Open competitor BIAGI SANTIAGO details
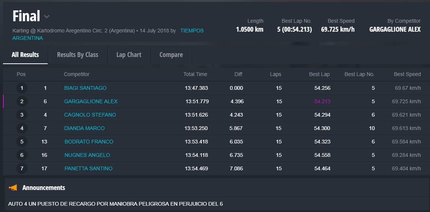Image resolution: width=430 pixels, height=212 pixels. 85,88
